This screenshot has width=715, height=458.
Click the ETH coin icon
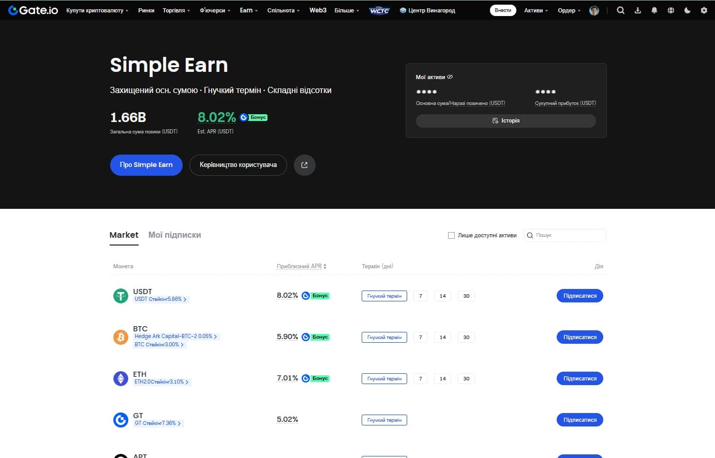pos(121,378)
